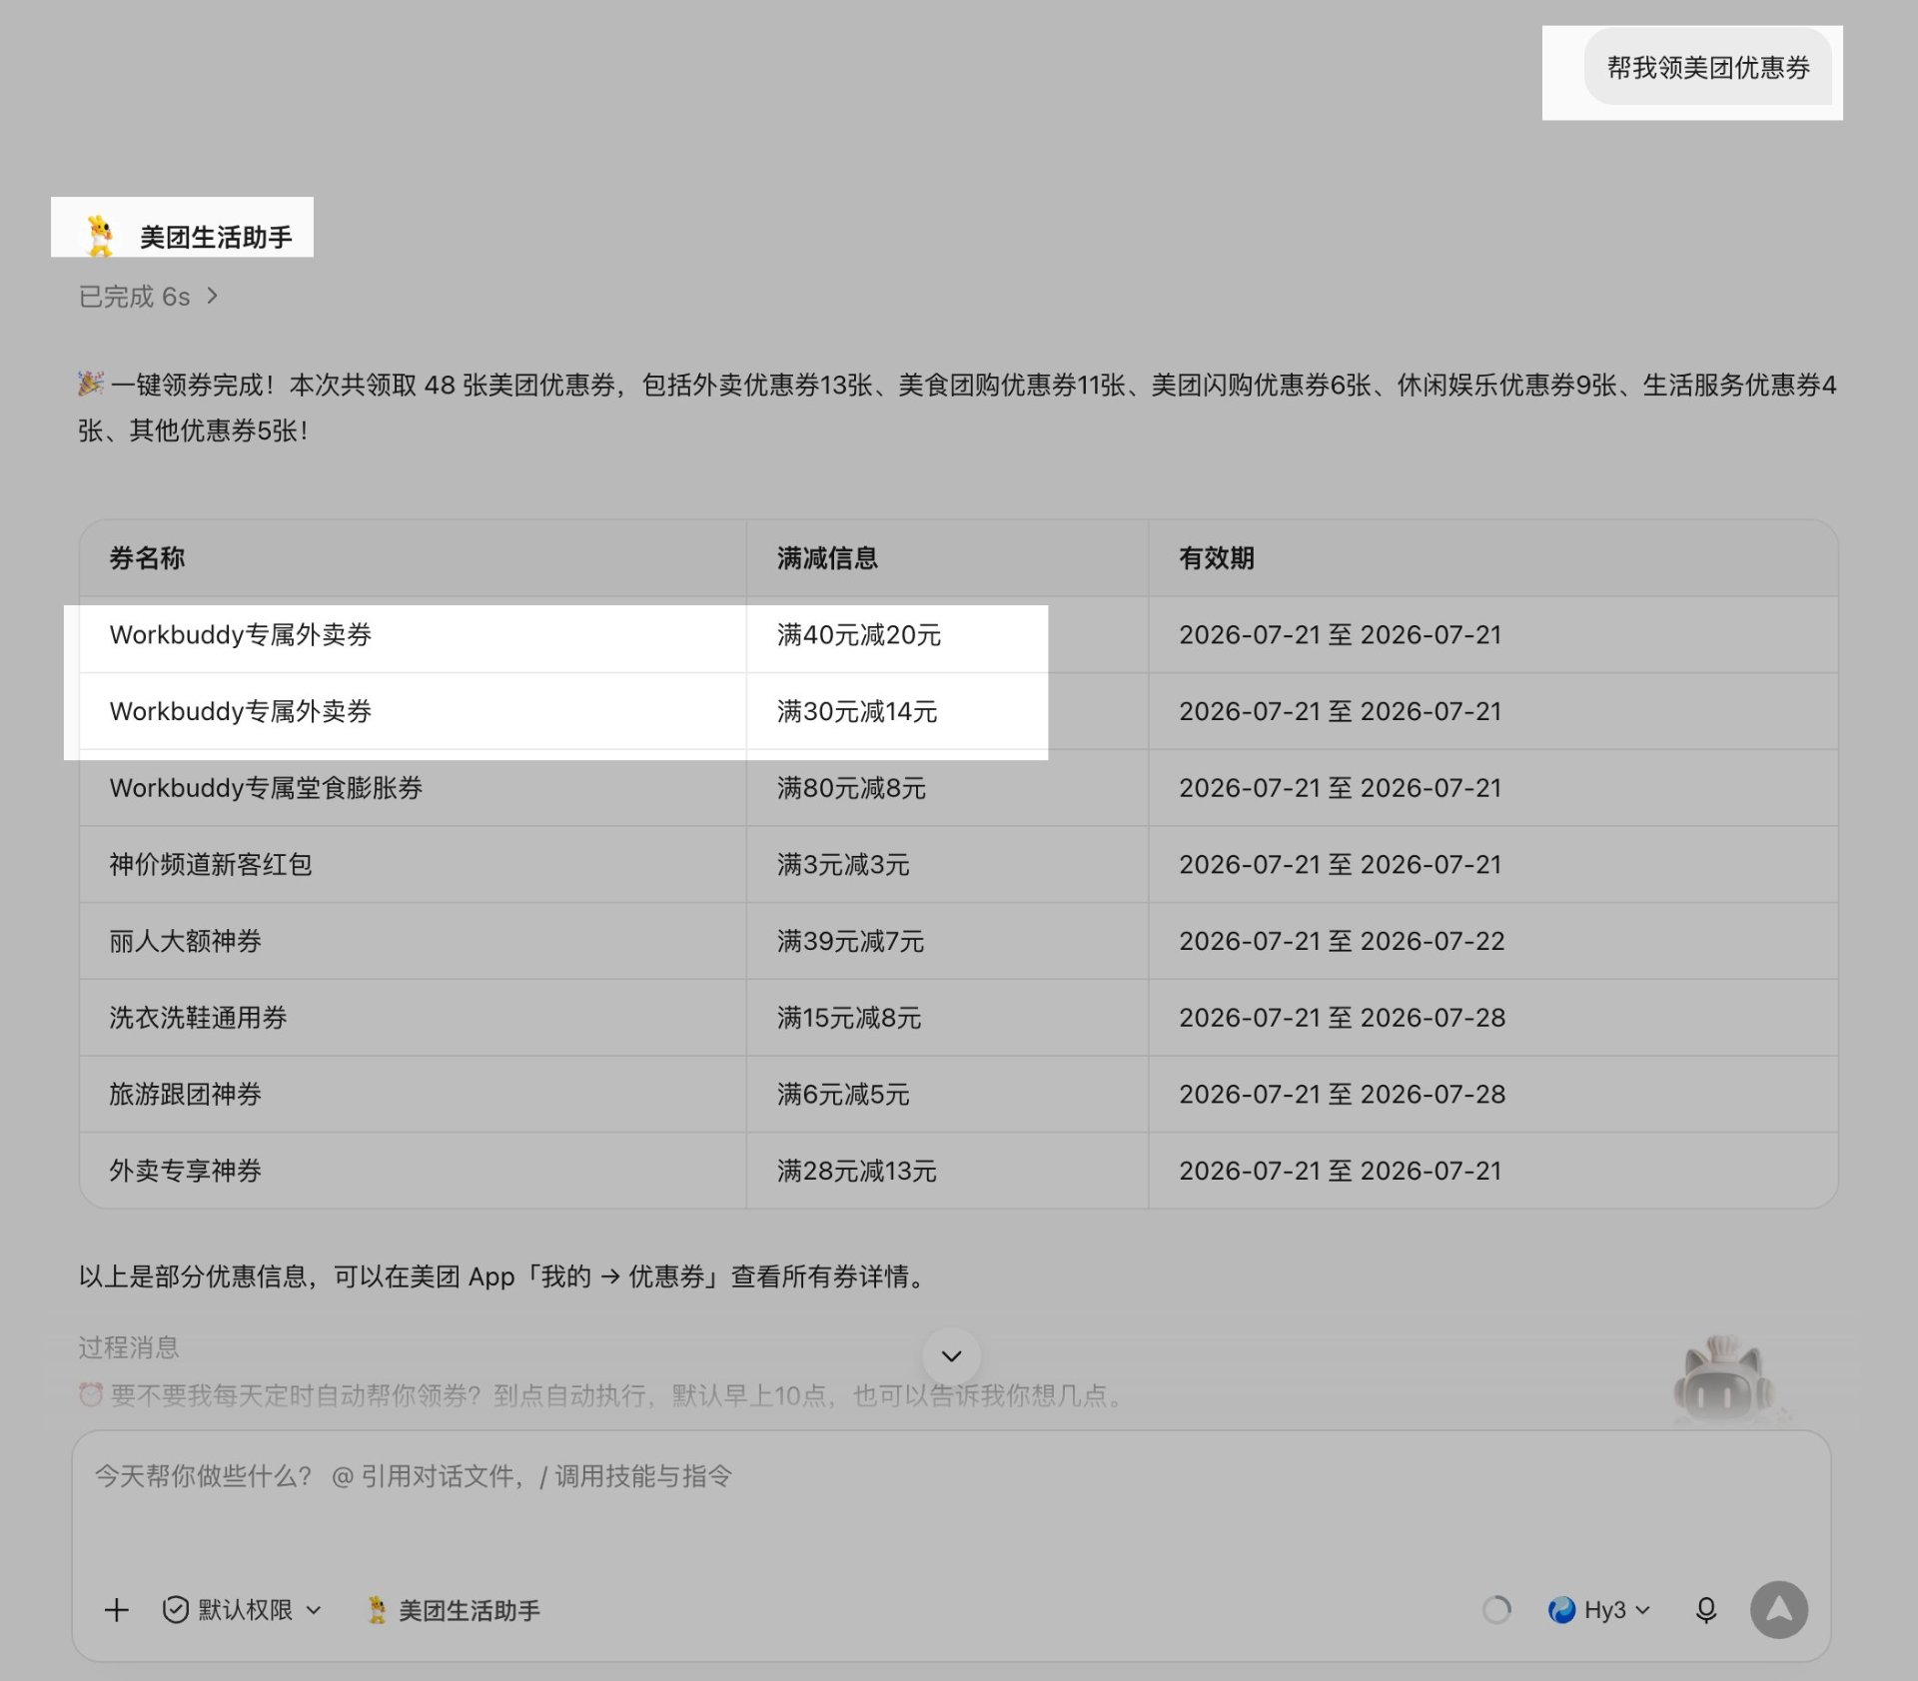Click the party popper emoji
1918x1681 pixels.
[91, 384]
